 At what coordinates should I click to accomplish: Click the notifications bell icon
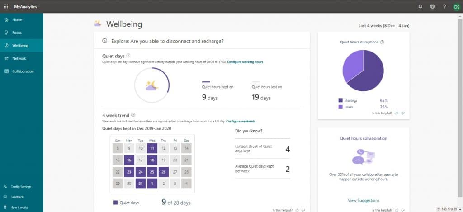[420, 6]
